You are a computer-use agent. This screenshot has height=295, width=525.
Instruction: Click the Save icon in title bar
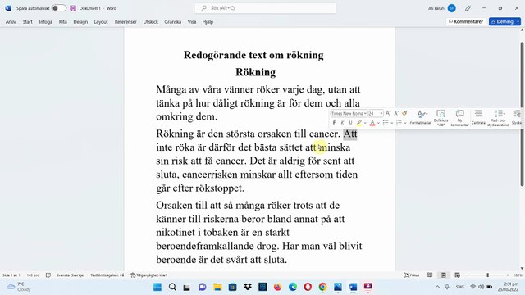(73, 8)
